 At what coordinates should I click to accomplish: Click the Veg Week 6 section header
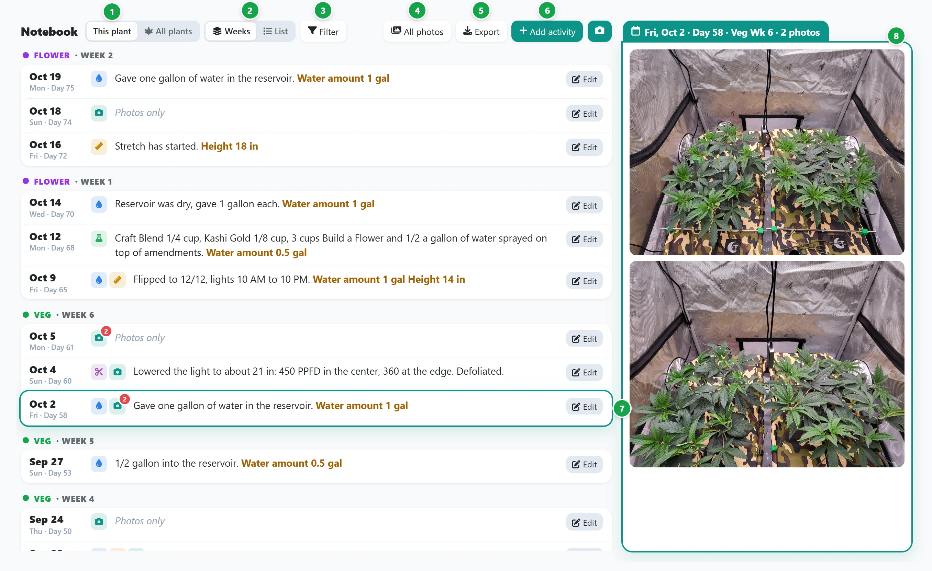[58, 315]
